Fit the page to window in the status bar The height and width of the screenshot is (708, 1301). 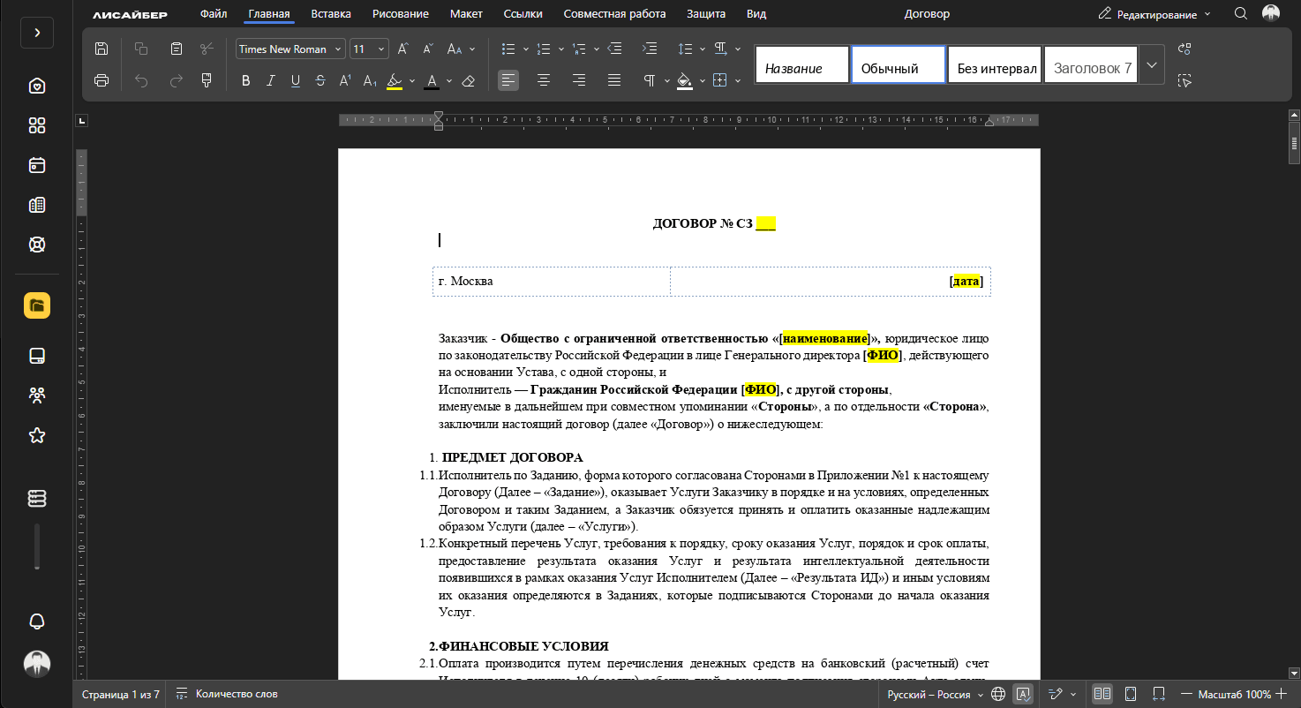click(1131, 694)
